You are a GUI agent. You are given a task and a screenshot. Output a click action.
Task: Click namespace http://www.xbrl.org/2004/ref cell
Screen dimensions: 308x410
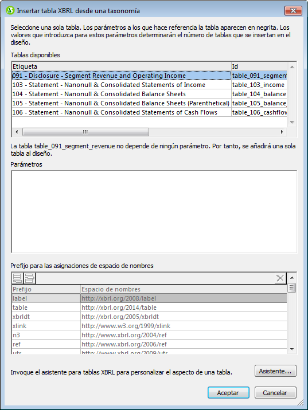pos(184,335)
